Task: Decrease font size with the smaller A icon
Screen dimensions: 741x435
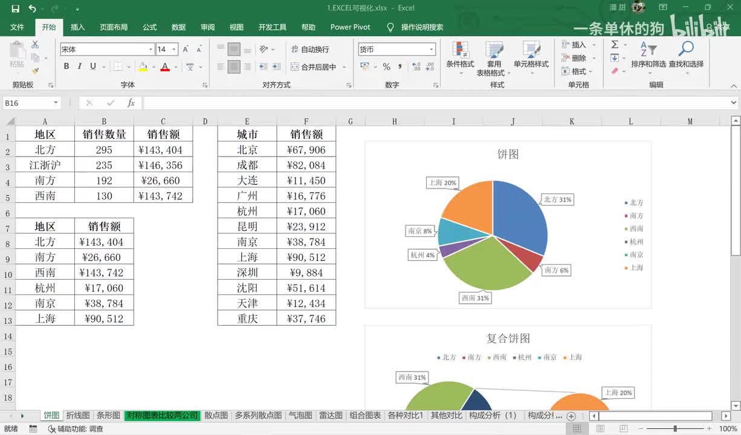Action: pos(199,50)
